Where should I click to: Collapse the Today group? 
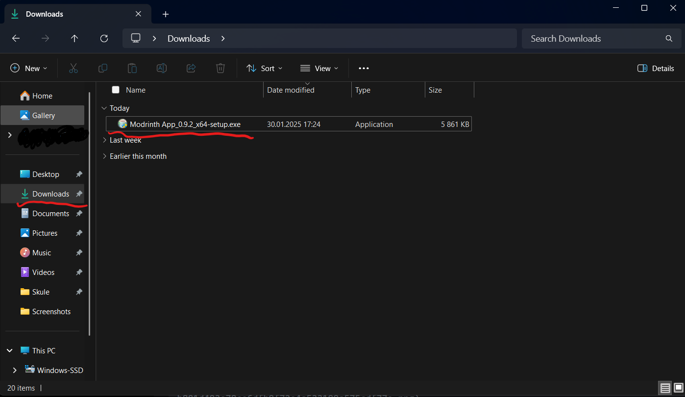click(x=104, y=108)
